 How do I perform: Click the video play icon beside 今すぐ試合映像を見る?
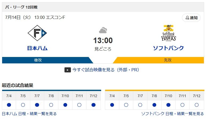(x=67, y=70)
